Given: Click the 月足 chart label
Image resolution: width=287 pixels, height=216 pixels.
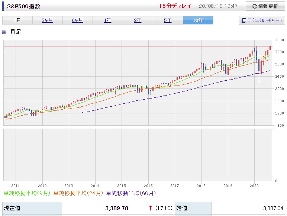Looking at the screenshot, I should click(16, 32).
